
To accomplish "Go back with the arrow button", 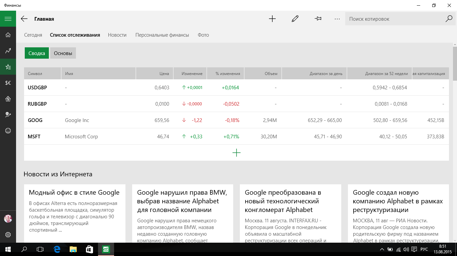I will (24, 19).
